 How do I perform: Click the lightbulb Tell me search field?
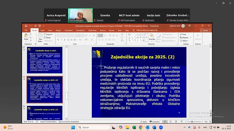145,30
